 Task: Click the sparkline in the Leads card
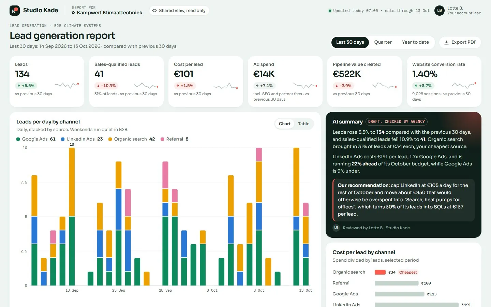[x=67, y=85]
